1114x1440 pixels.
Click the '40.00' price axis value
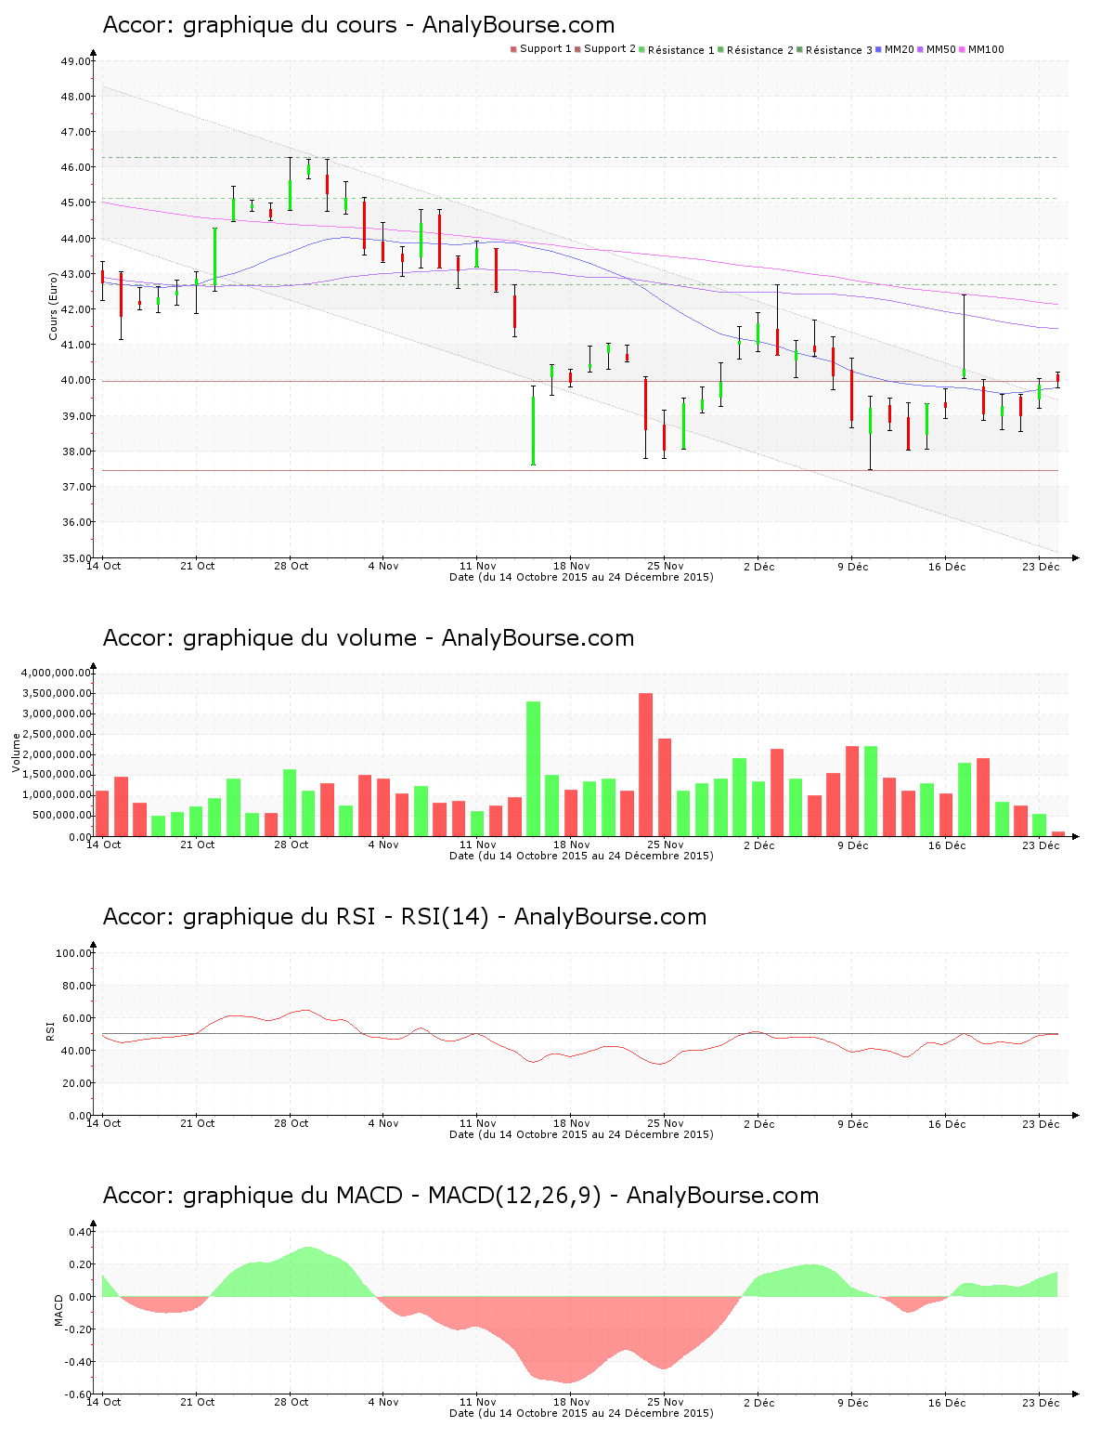point(75,381)
